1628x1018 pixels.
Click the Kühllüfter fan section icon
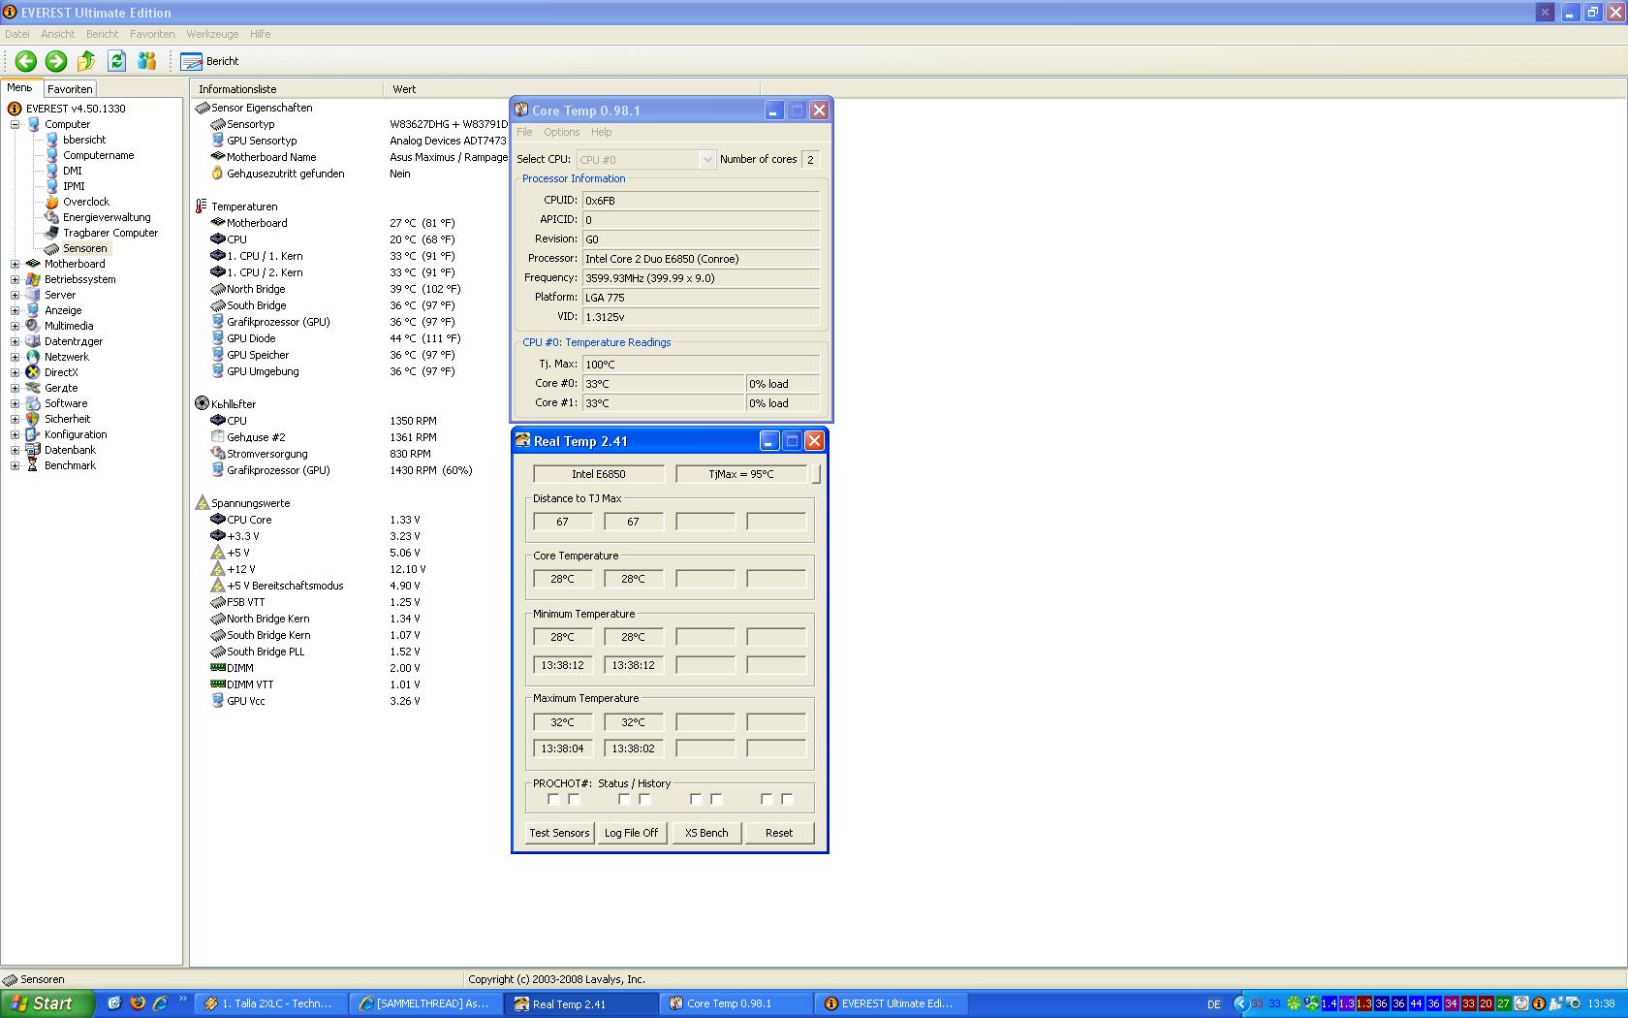tap(202, 403)
